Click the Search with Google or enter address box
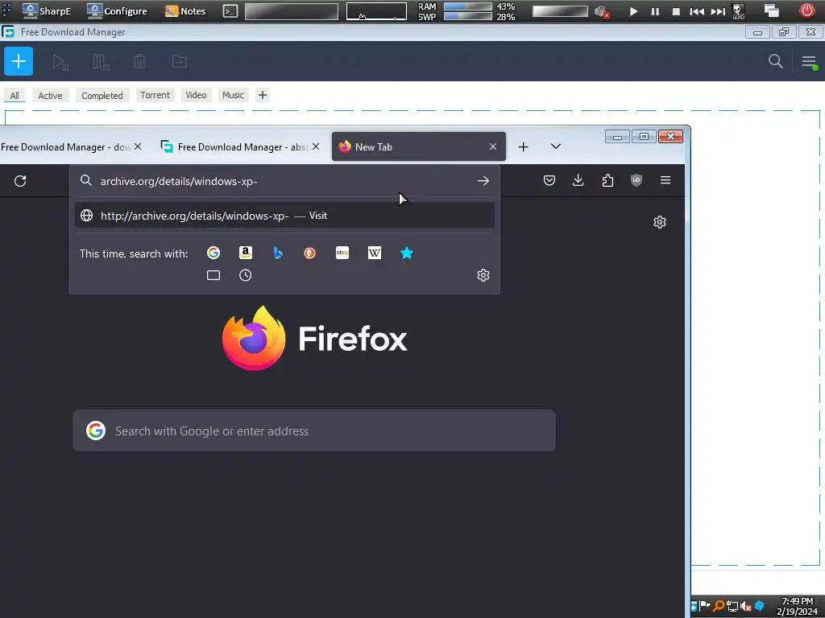This screenshot has width=825, height=618. (314, 431)
